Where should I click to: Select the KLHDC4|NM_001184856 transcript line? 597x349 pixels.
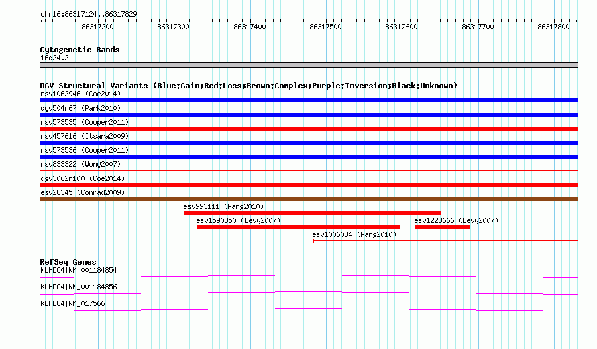309,293
